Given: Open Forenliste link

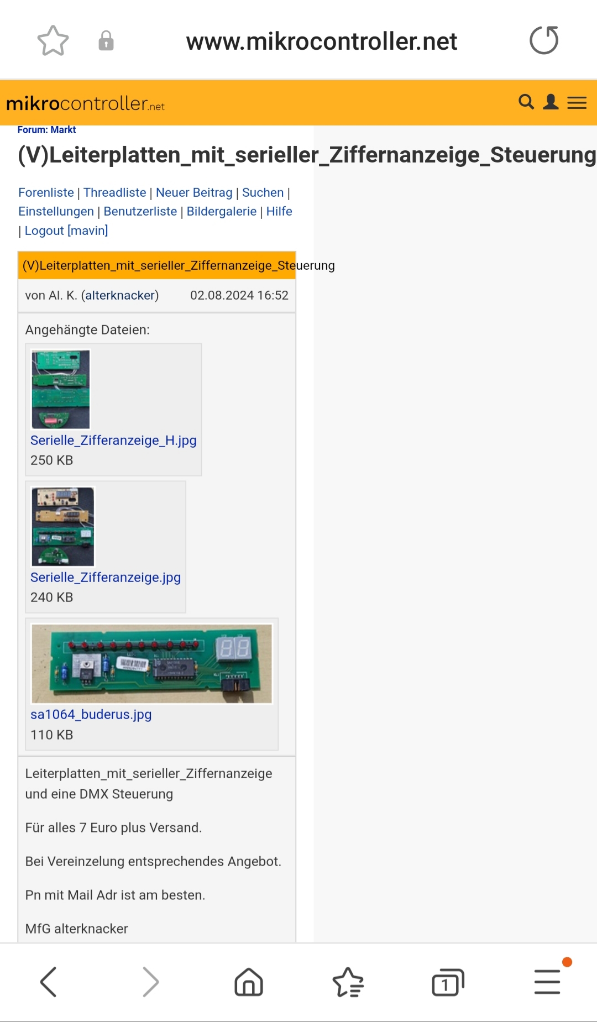Looking at the screenshot, I should click(x=46, y=192).
